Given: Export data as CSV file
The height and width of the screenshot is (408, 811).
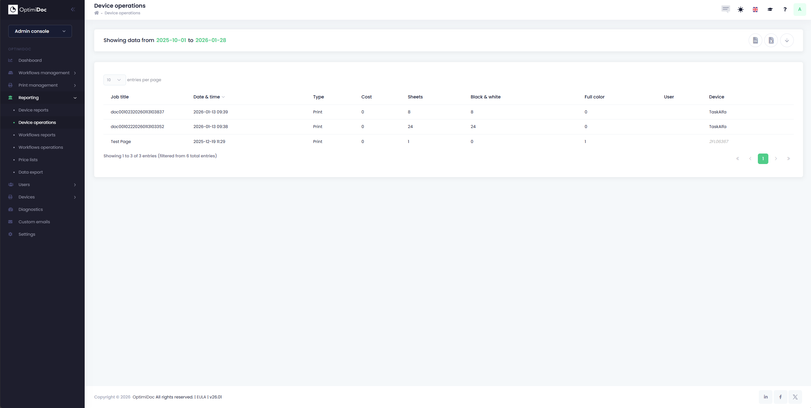Looking at the screenshot, I should coord(755,40).
